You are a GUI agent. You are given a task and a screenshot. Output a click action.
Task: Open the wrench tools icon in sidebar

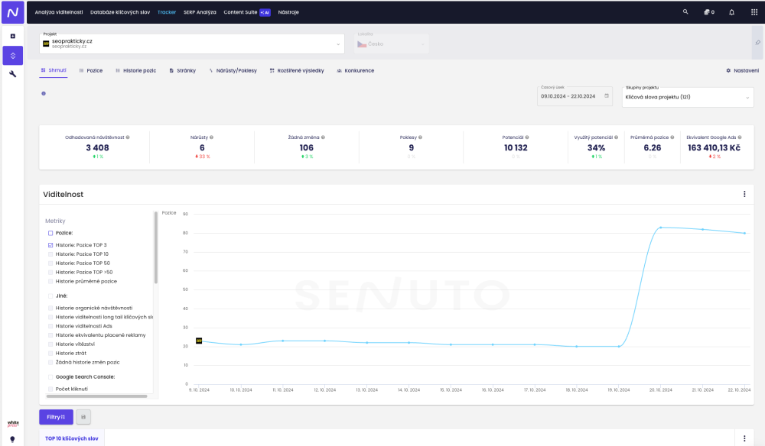point(13,74)
